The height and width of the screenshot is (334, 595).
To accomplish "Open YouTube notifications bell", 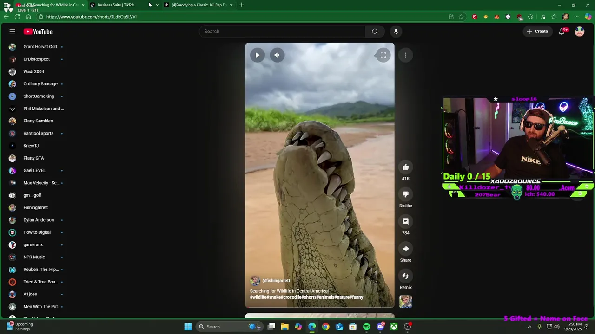I will pyautogui.click(x=562, y=32).
